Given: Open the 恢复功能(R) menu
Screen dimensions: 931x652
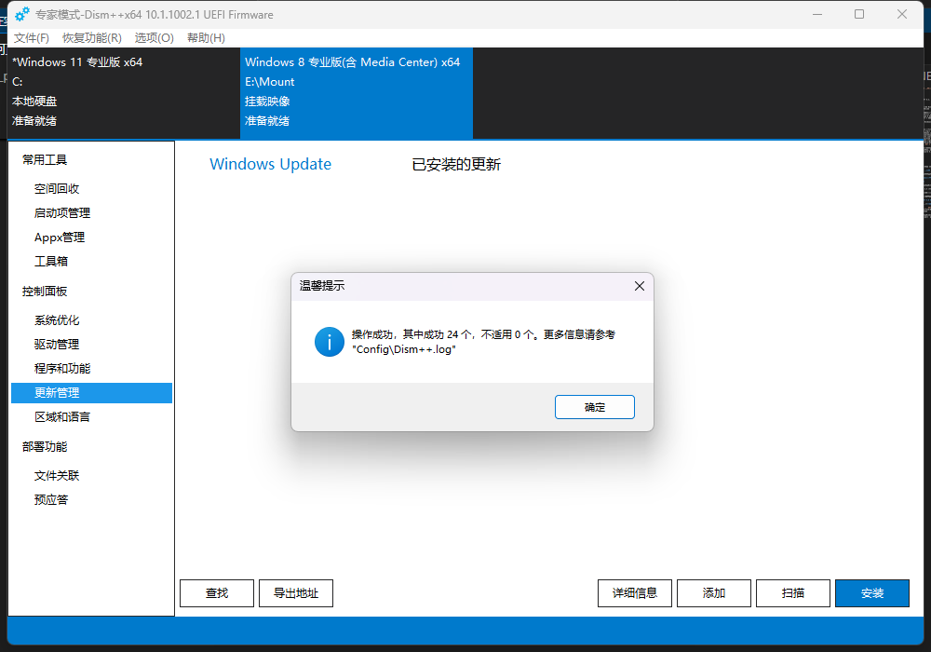Looking at the screenshot, I should point(91,38).
